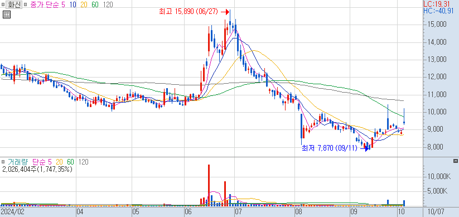This screenshot has width=459, height=217.
Task: Click the 최저 7,870 (09/11) low annotation
Action: tap(330, 148)
